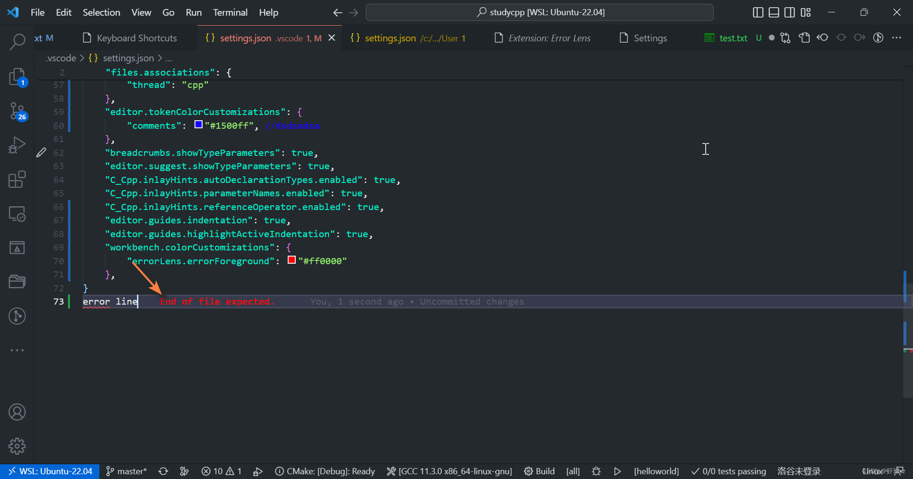The width and height of the screenshot is (913, 479).
Task: Open the Extensions view
Action: tap(17, 179)
